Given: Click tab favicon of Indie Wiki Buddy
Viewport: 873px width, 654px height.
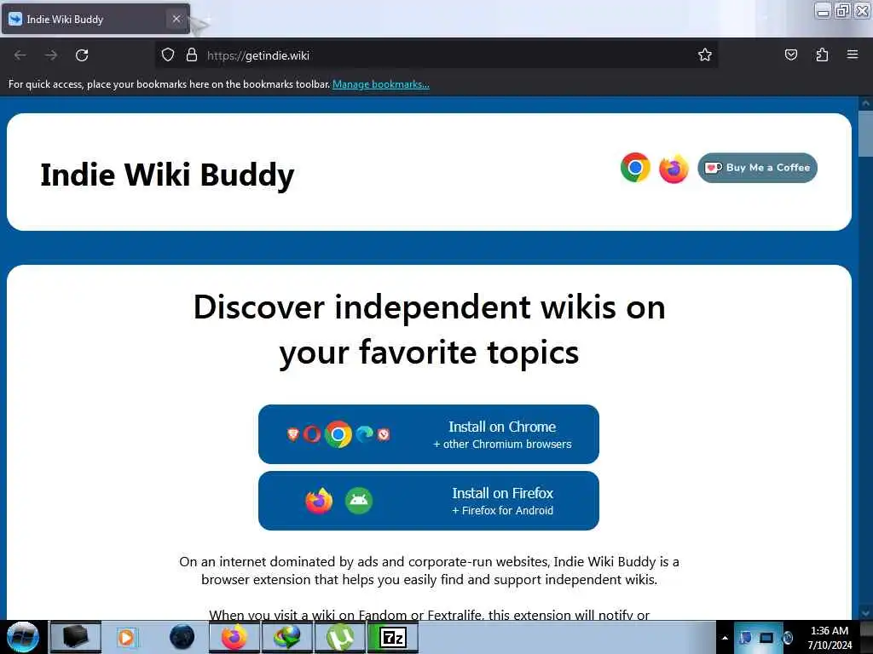Looking at the screenshot, I should click(15, 19).
